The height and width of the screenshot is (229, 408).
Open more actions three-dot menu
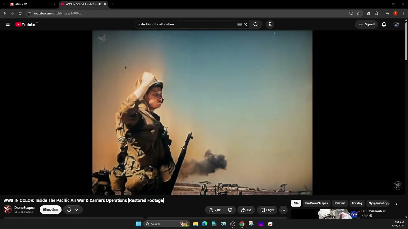283,210
